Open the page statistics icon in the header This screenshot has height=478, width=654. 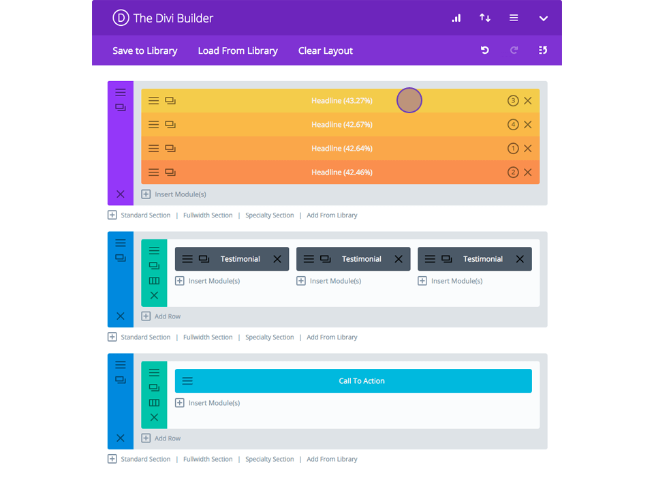[456, 18]
